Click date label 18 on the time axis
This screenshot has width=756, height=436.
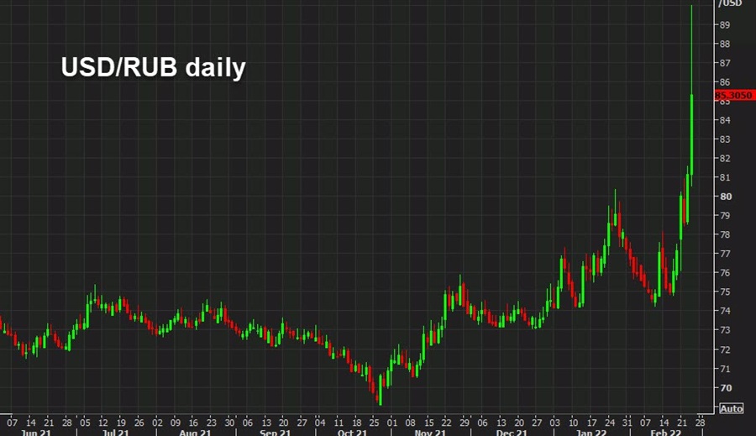356,423
